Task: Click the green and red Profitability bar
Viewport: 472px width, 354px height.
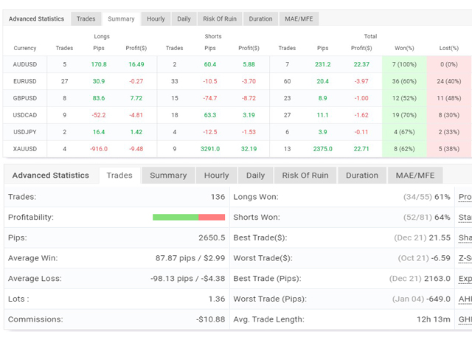Action: (x=189, y=218)
